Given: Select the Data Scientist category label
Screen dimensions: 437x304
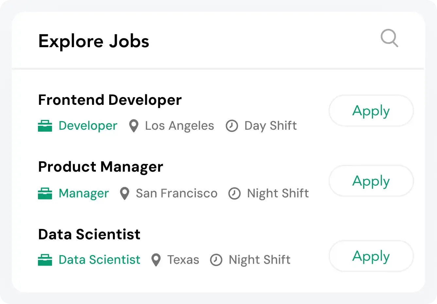Looking at the screenshot, I should (99, 259).
